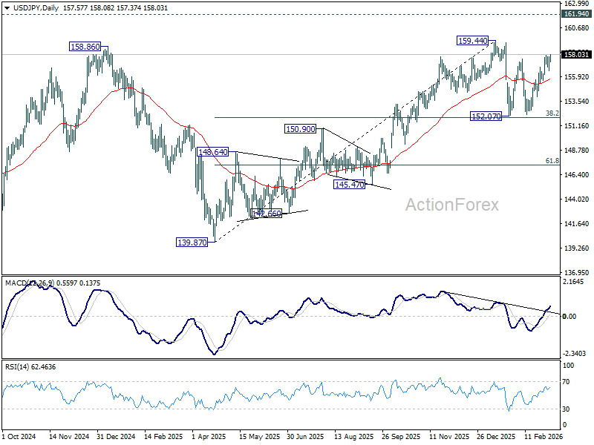Click the RSI 100 scale label
The image size is (594, 445).
click(569, 366)
